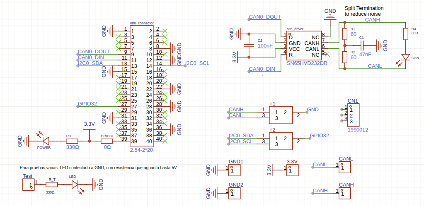Click CANL net label at T1 pin 3
The image size is (424, 206).
click(236, 115)
